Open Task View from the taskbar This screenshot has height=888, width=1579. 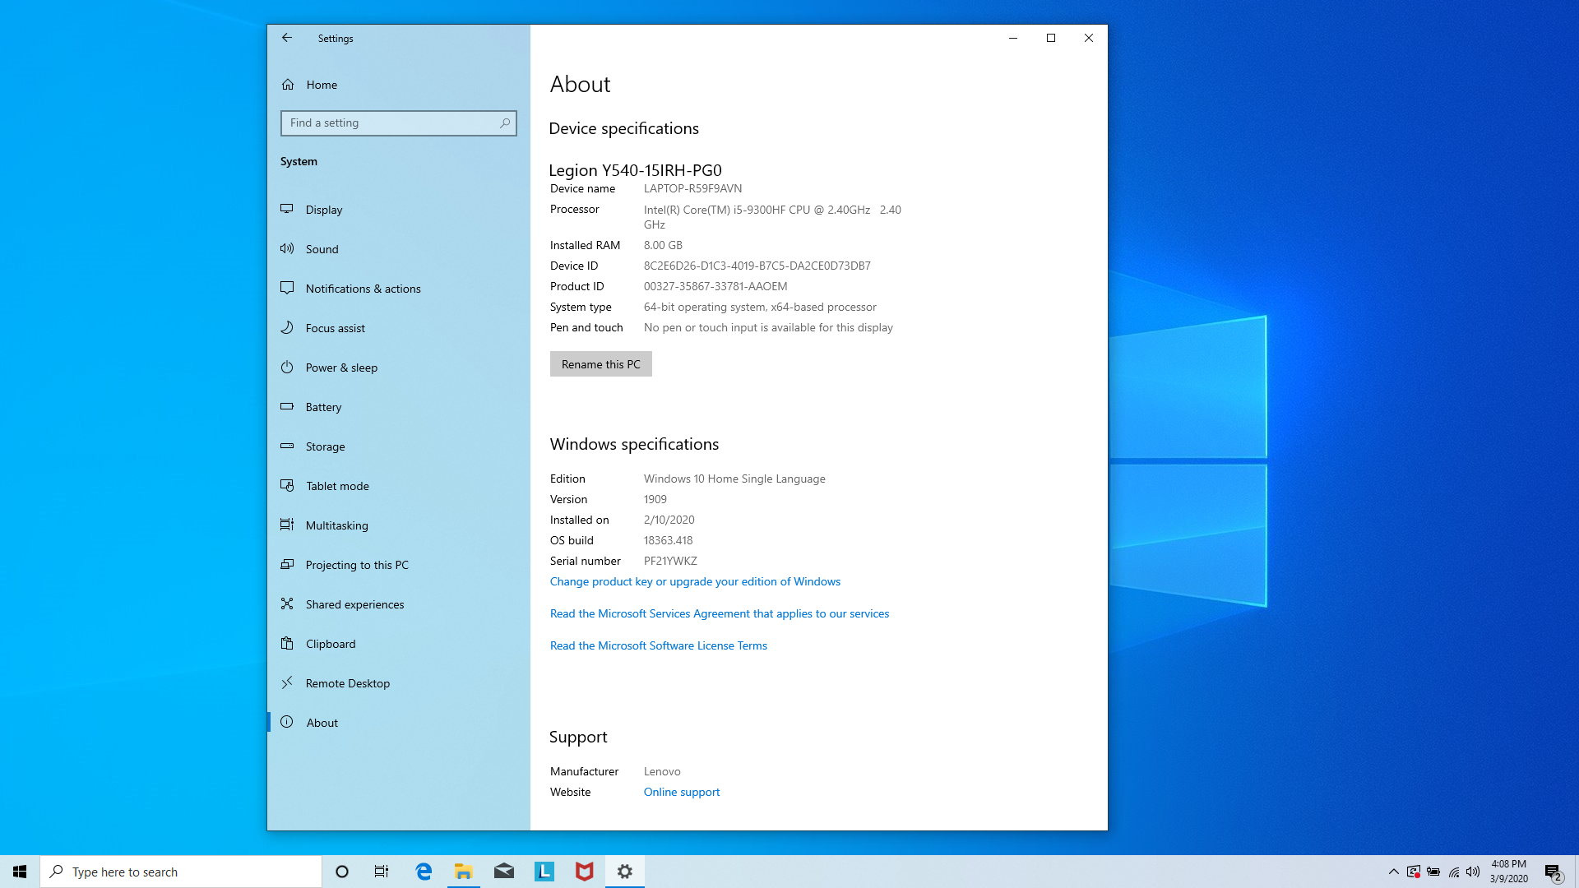click(x=382, y=872)
